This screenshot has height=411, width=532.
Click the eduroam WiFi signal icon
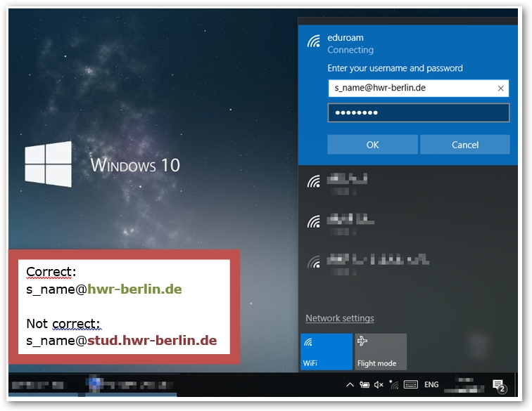314,41
